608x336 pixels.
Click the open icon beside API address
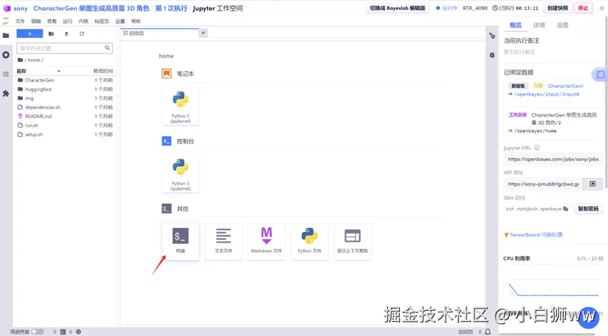click(593, 184)
